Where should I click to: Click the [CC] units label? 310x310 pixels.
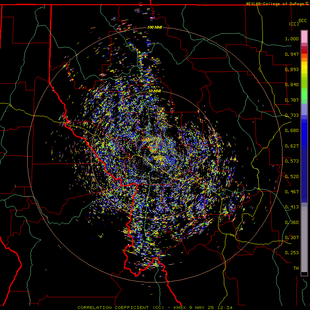click(294, 24)
